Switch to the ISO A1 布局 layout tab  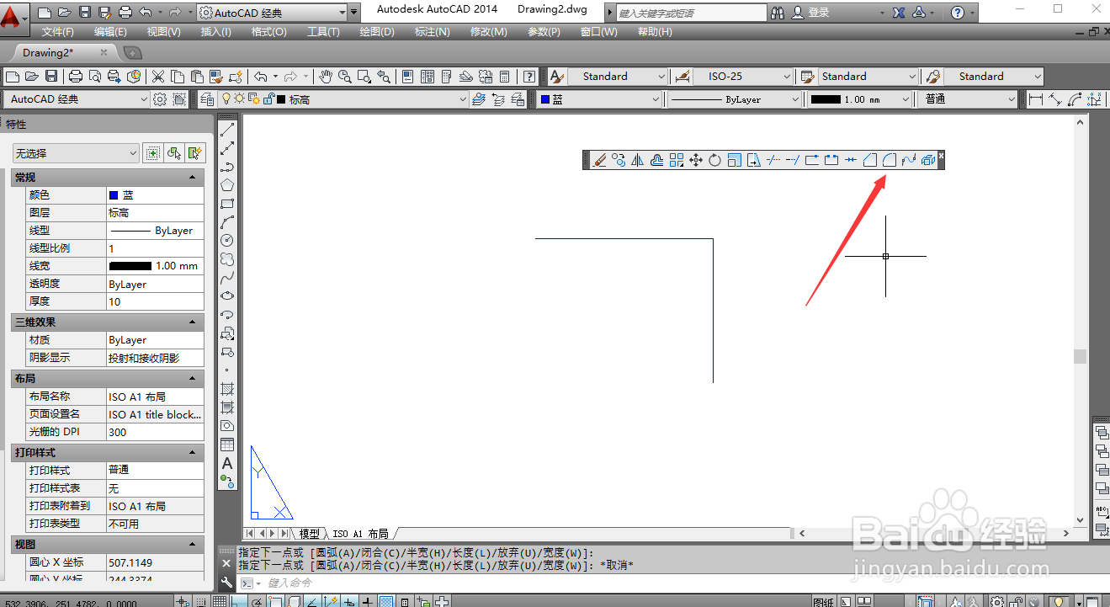click(360, 534)
